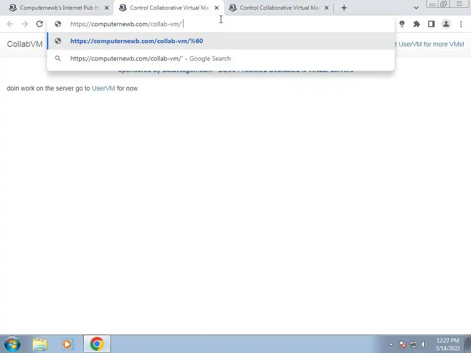Viewport: 471px width, 353px height.
Task: Close the active Control Collaborative tab
Action: point(217,8)
